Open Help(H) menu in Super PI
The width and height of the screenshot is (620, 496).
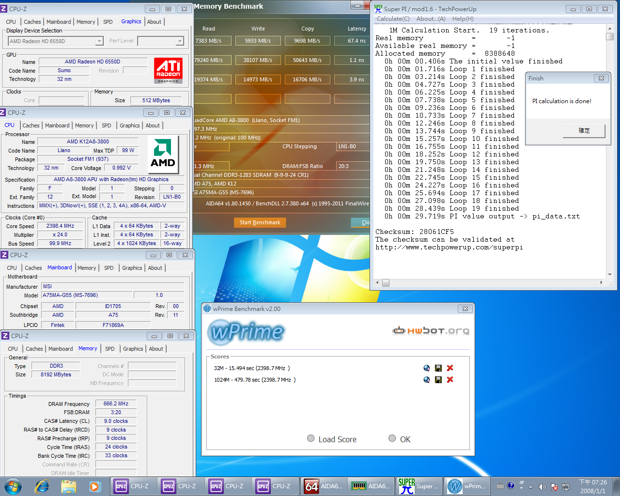point(463,19)
